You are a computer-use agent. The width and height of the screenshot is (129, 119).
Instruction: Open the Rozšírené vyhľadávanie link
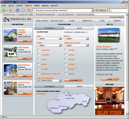(76, 32)
